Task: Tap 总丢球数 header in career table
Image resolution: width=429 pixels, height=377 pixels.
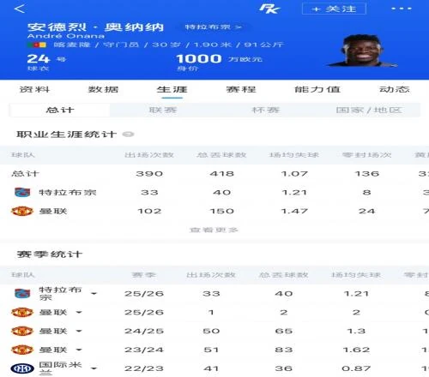Action: click(221, 155)
